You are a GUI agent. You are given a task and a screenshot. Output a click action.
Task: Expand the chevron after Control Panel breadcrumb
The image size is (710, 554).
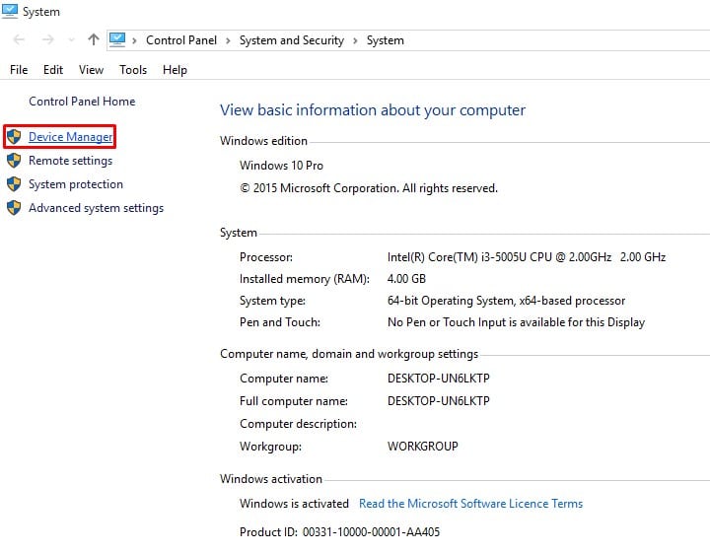pos(228,40)
